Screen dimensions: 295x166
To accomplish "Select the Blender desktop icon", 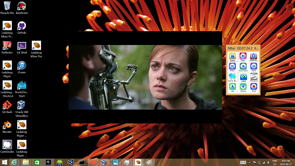I will point(7,127).
